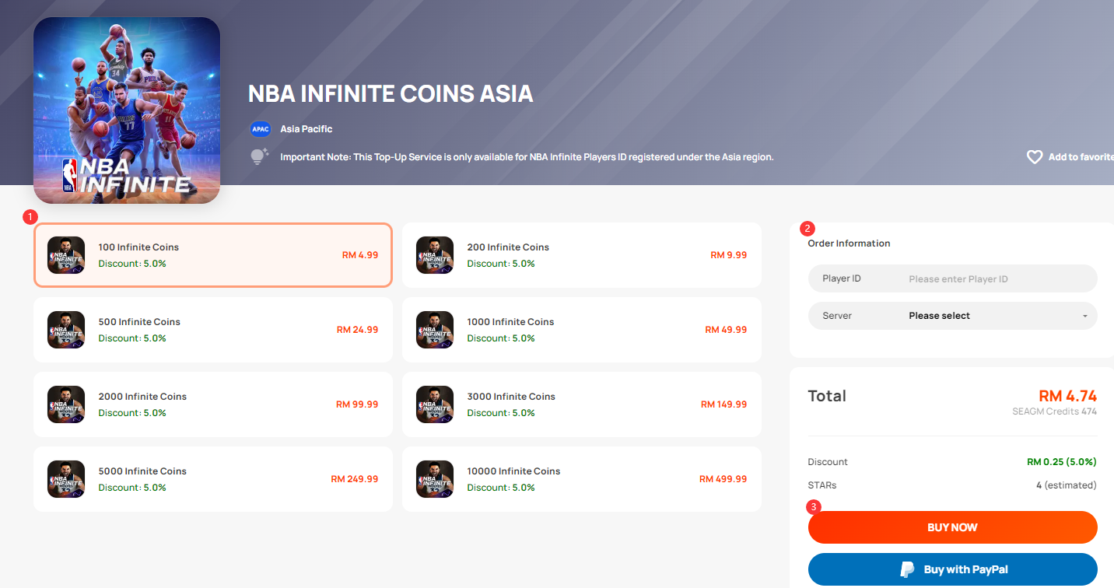Focus the Player ID input field
The image size is (1114, 588).
(953, 278)
